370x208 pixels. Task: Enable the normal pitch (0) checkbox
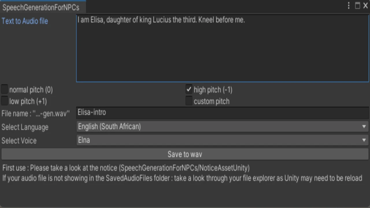click(5, 90)
